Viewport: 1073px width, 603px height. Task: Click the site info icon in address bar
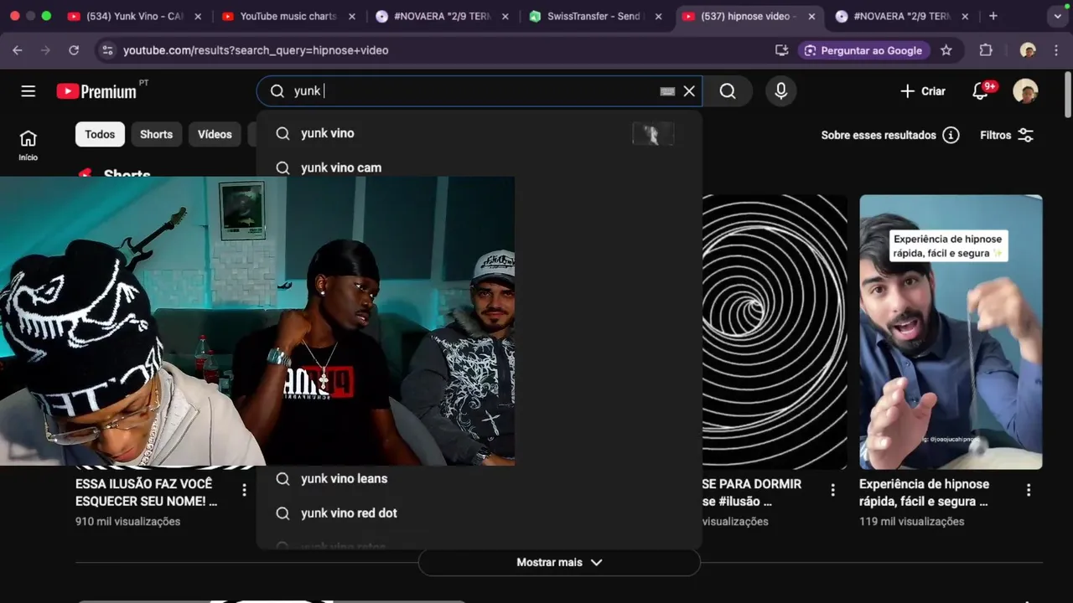(x=106, y=50)
